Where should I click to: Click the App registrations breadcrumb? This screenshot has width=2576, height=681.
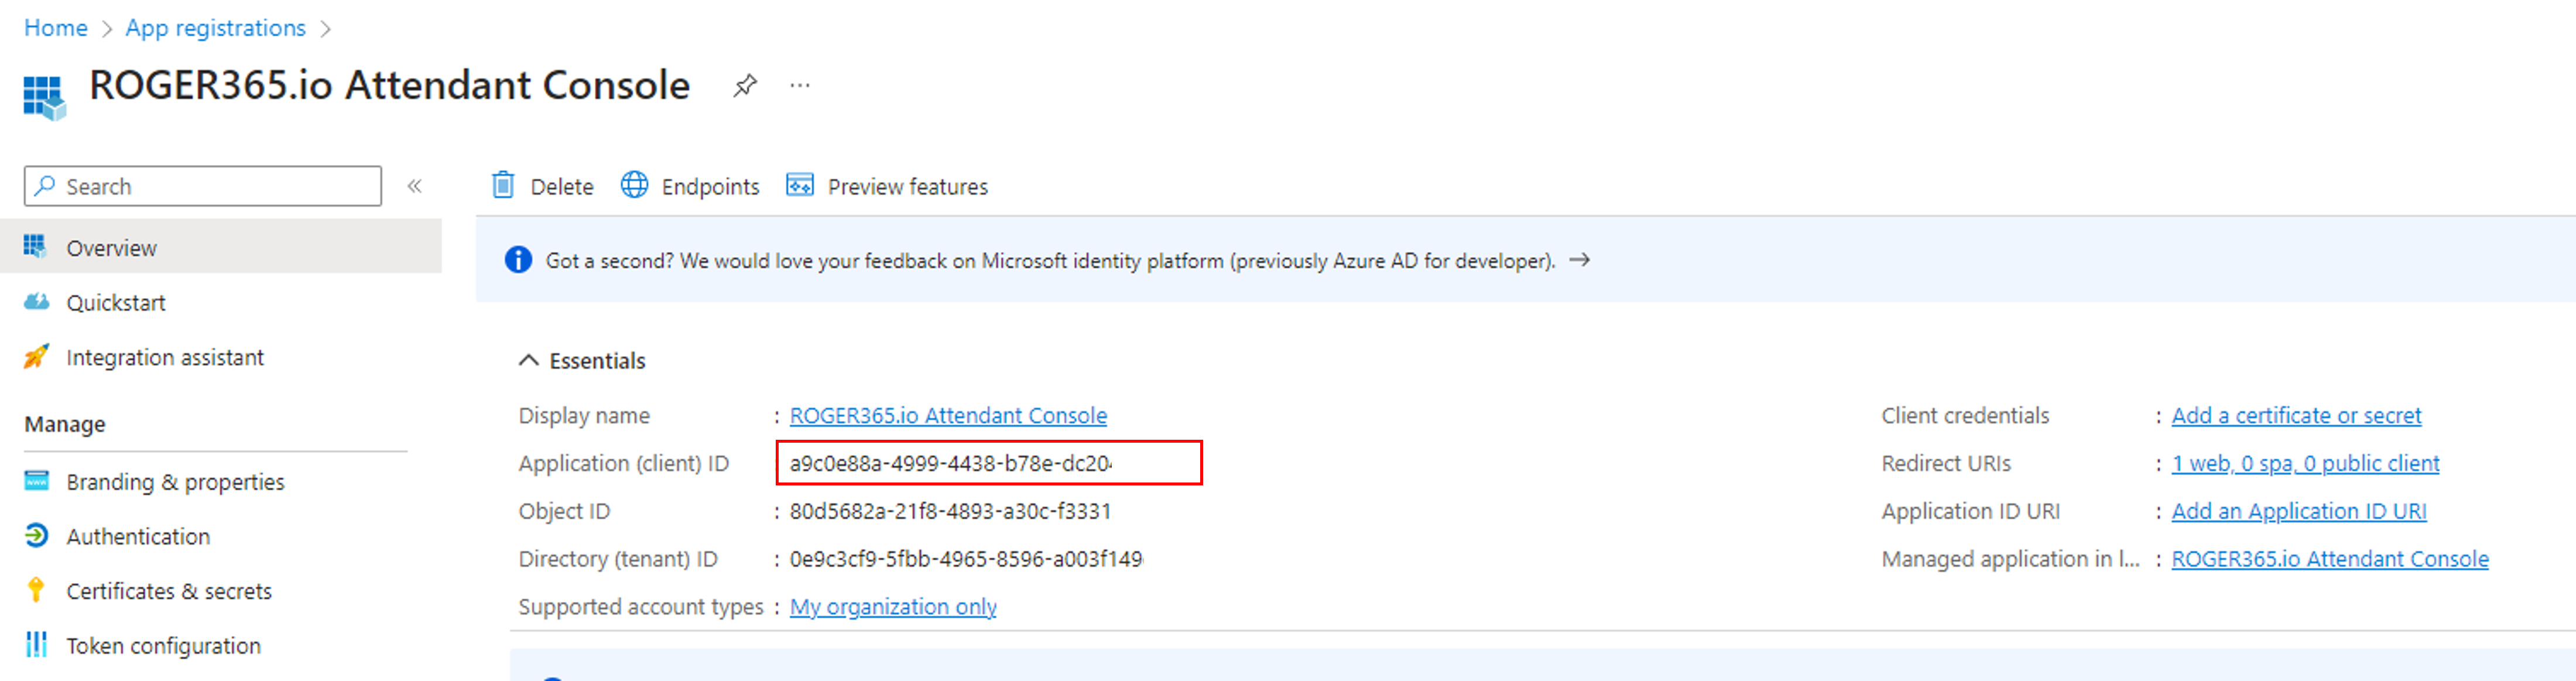point(215,28)
